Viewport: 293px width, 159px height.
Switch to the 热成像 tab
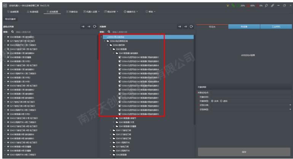pyautogui.click(x=244, y=26)
